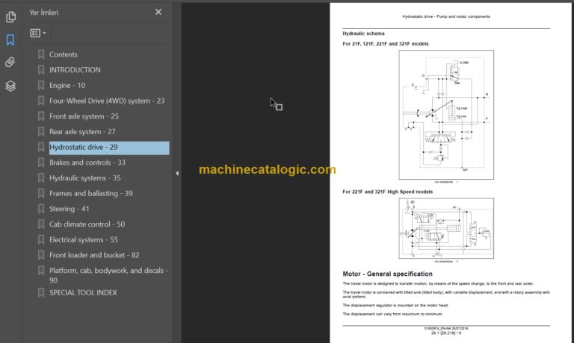Close the Yer İmleri bookmarks panel
574x343 pixels.
pos(158,12)
